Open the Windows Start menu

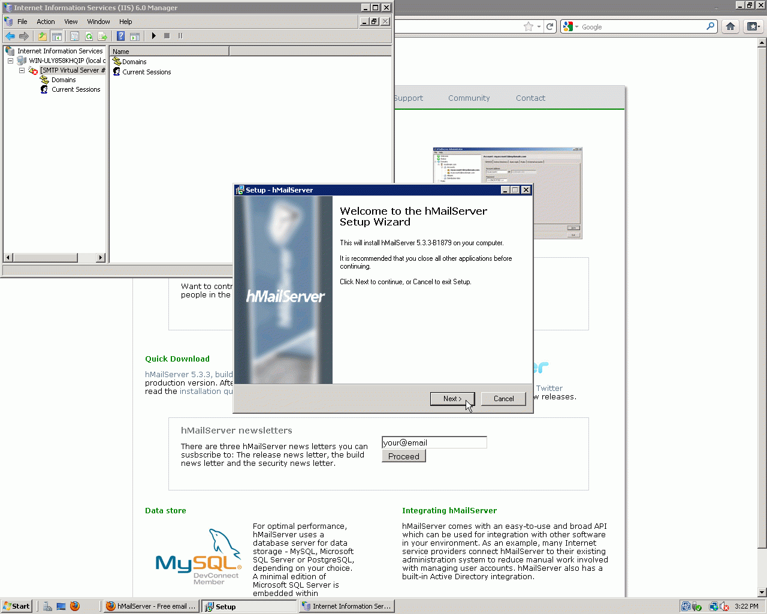coord(16,606)
